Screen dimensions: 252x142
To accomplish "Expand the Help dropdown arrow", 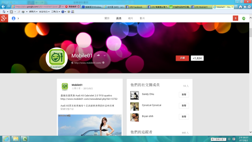I will tap(65, 12).
